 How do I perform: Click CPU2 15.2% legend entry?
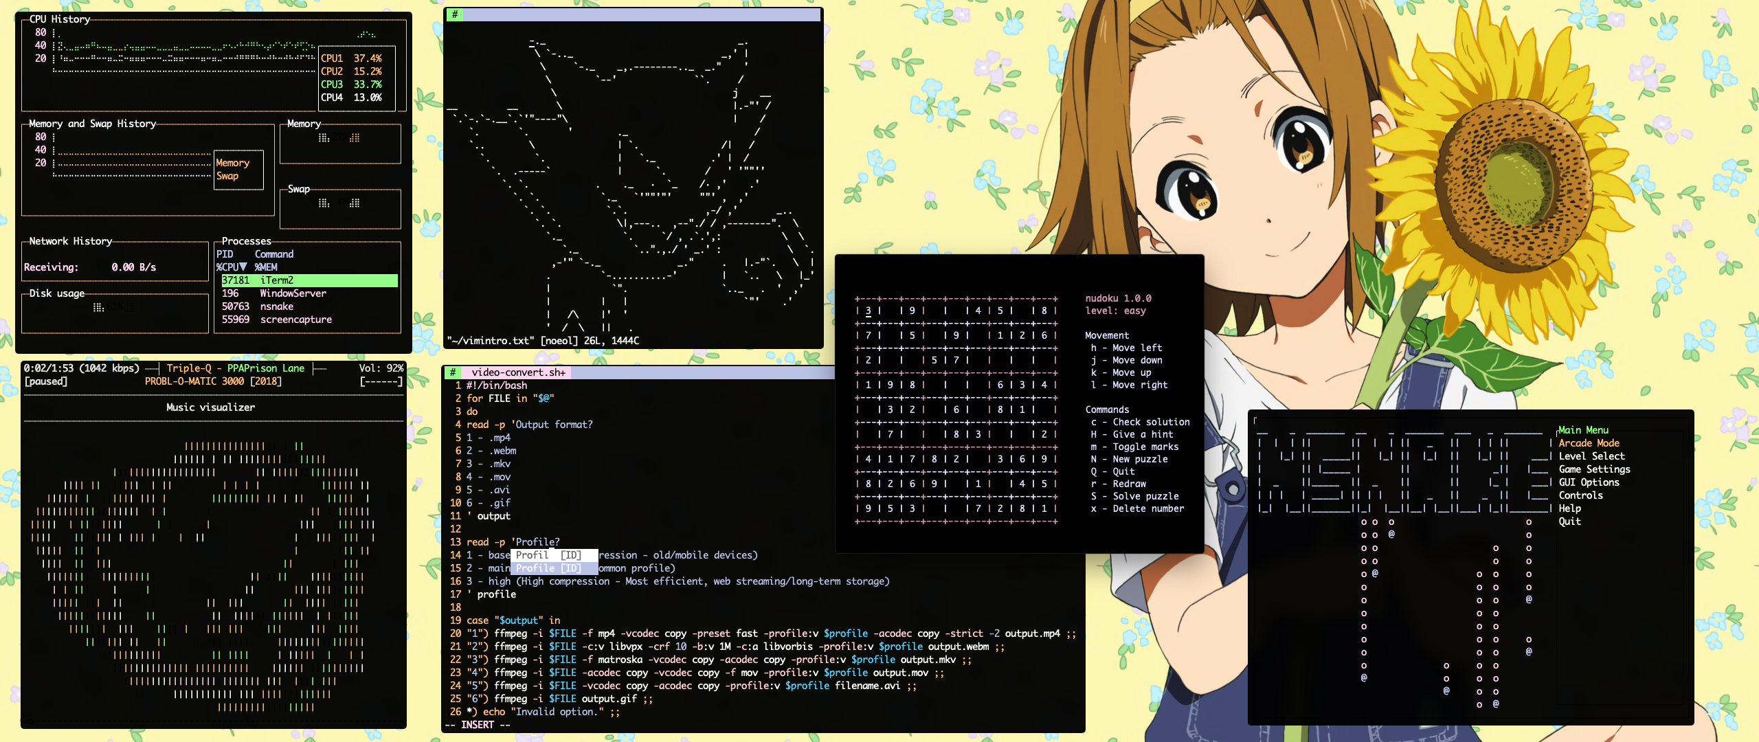[x=351, y=71]
